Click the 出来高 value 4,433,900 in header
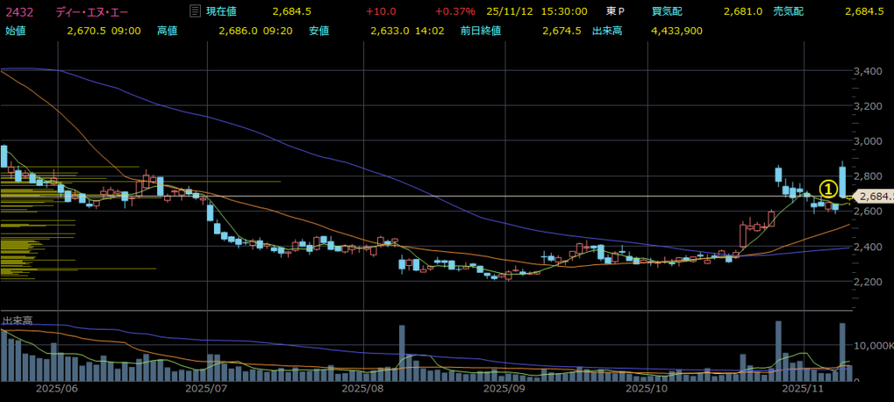The image size is (894, 402). pos(673,31)
